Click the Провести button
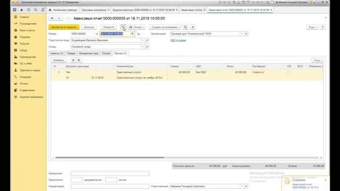This screenshot has width=340, height=191. tap(108, 27)
